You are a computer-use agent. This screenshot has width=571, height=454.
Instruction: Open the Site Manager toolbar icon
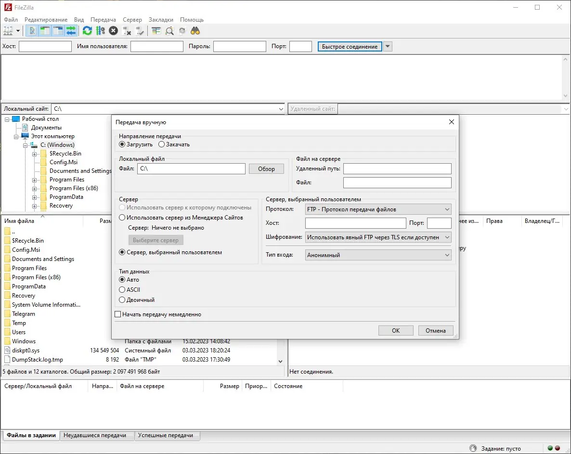tap(8, 31)
